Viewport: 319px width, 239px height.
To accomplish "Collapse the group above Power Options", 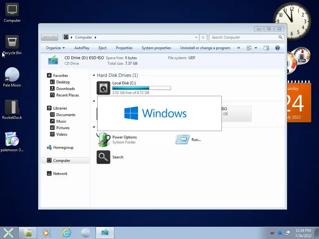I will click(94, 127).
